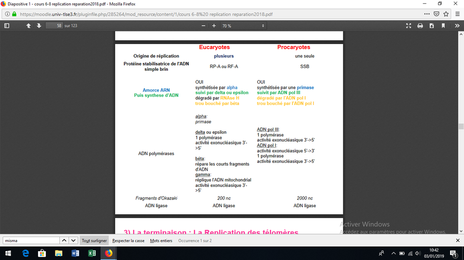
Task: Click the text 2000 nc
Action: click(305, 198)
